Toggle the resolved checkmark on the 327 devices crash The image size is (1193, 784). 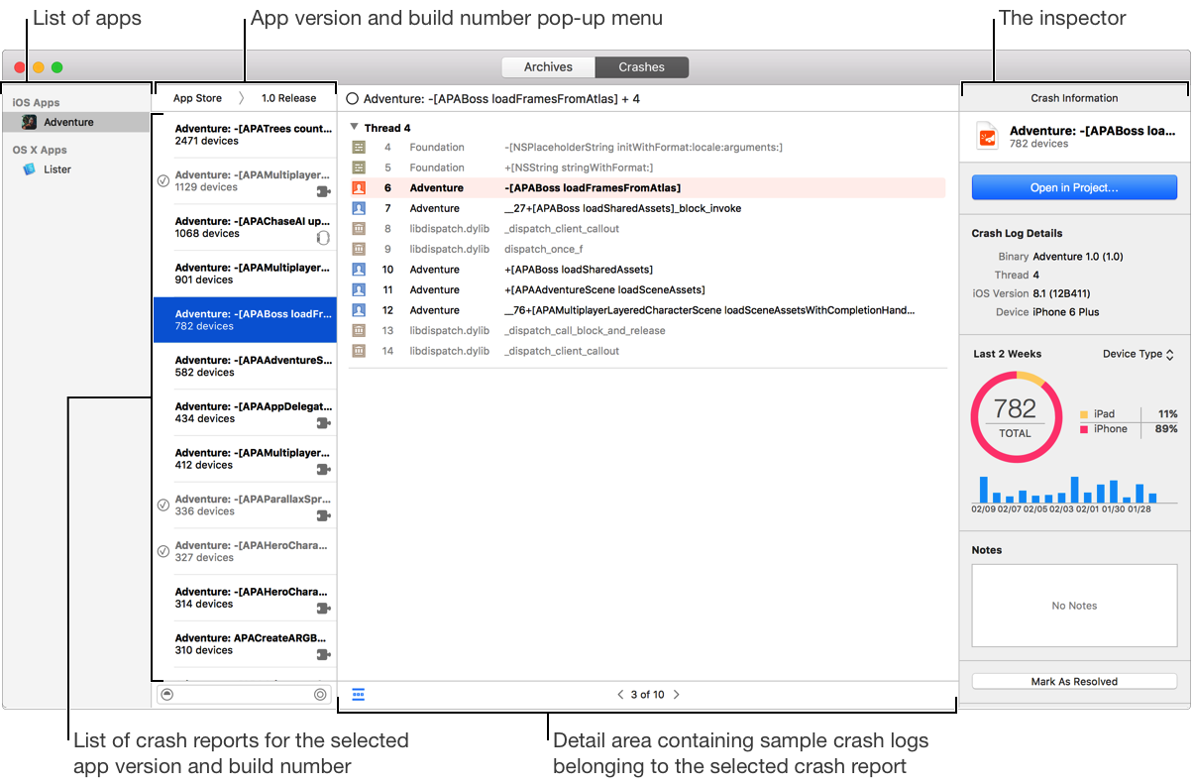click(163, 551)
